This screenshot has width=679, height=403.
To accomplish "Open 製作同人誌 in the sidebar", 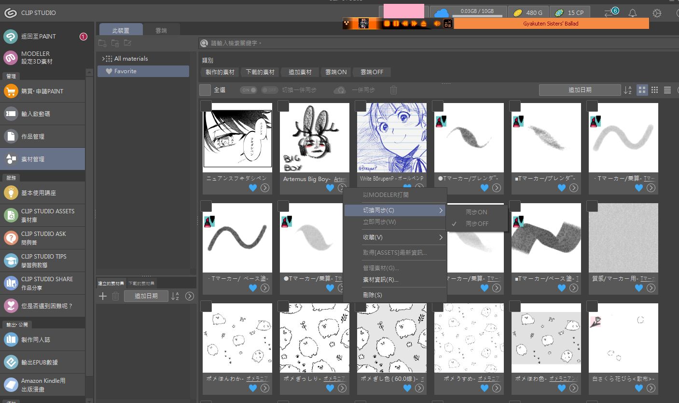I will click(x=42, y=339).
